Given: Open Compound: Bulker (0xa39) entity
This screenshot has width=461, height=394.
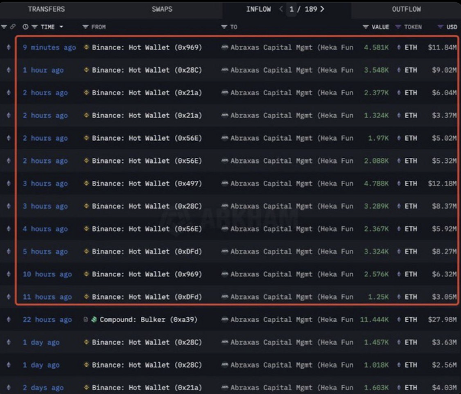Looking at the screenshot, I should (149, 320).
